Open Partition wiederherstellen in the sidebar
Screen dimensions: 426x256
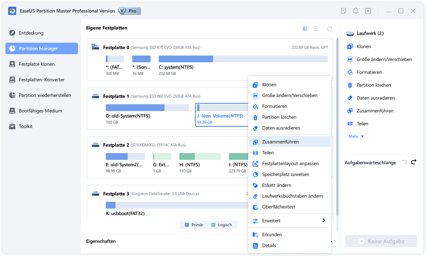coord(42,95)
